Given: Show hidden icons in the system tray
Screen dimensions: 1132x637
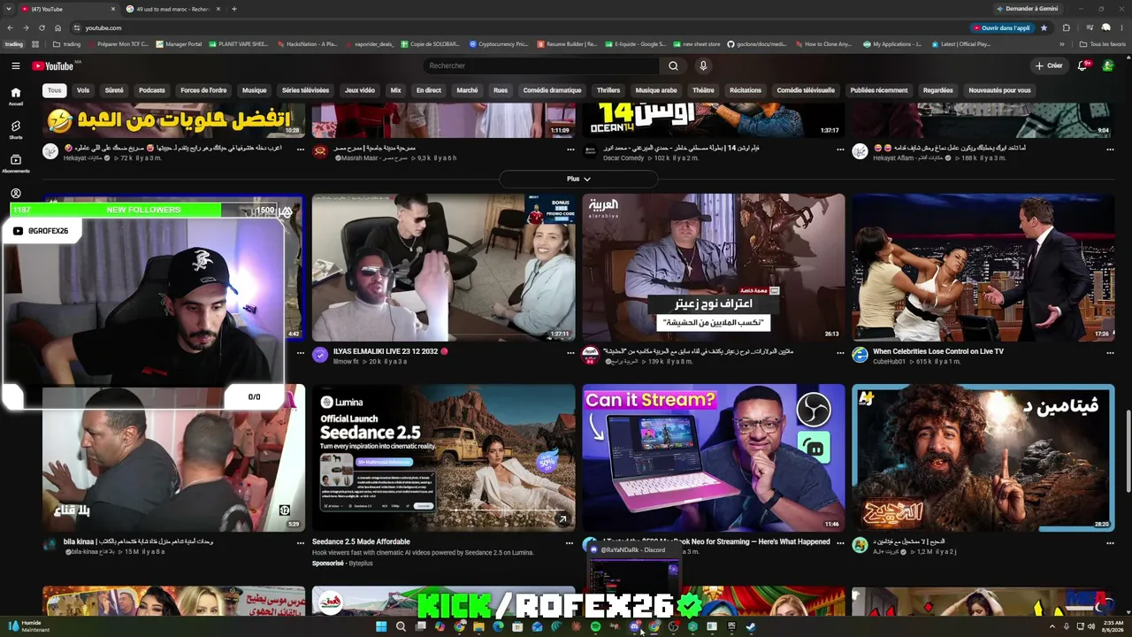Looking at the screenshot, I should point(1052,626).
